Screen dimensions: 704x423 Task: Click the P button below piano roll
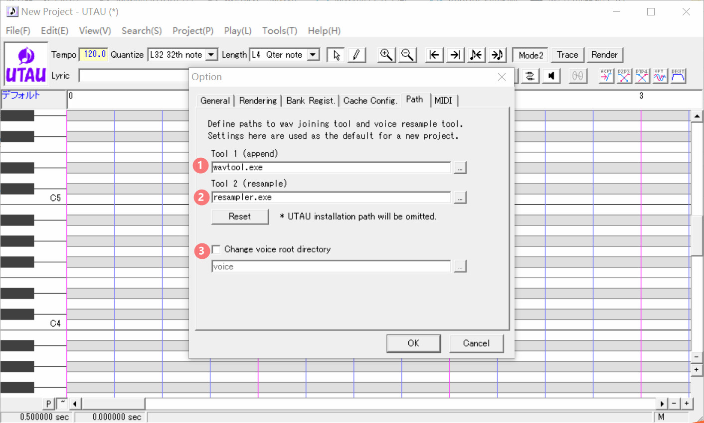point(48,404)
